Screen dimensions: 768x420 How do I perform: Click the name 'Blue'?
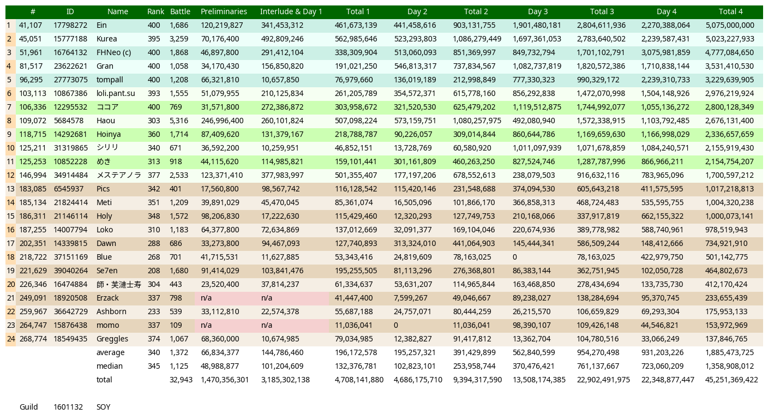coord(104,257)
